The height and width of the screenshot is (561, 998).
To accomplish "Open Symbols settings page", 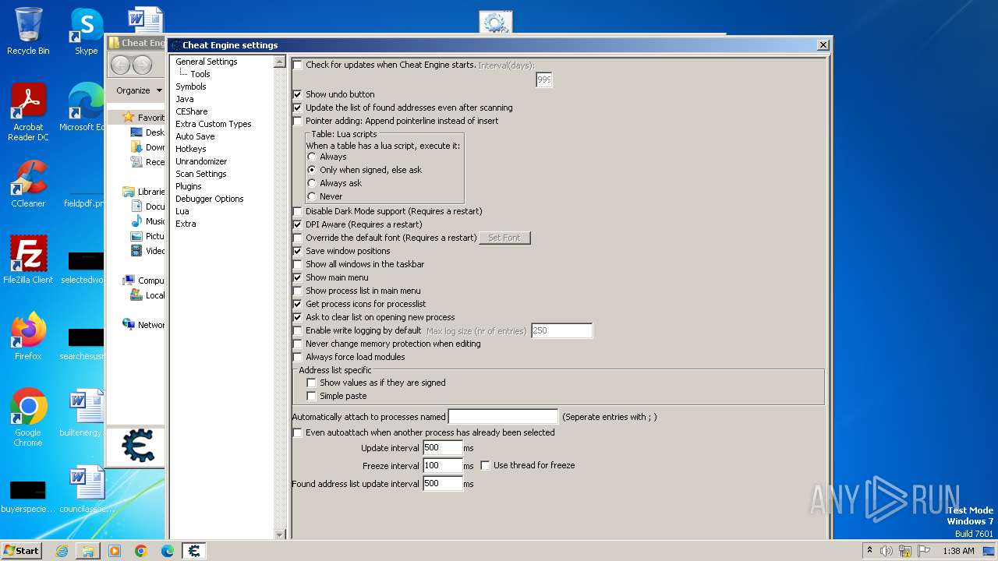I will 191,86.
